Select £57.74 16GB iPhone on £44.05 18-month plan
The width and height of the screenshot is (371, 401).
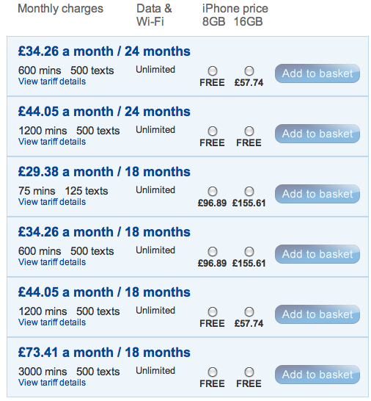pyautogui.click(x=249, y=311)
